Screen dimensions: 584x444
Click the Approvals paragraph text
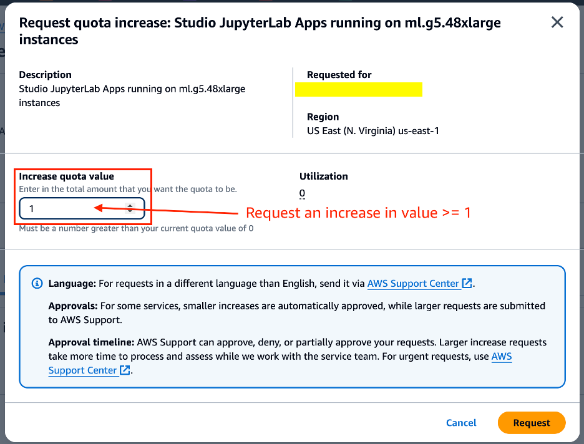point(296,313)
